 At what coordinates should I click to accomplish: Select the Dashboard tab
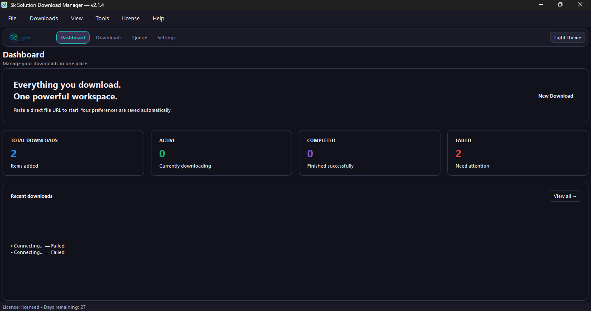click(73, 38)
